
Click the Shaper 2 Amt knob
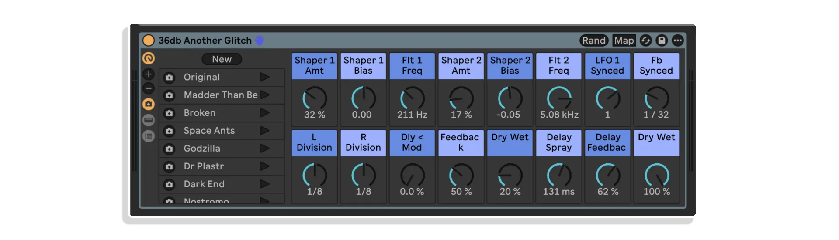pyautogui.click(x=461, y=98)
